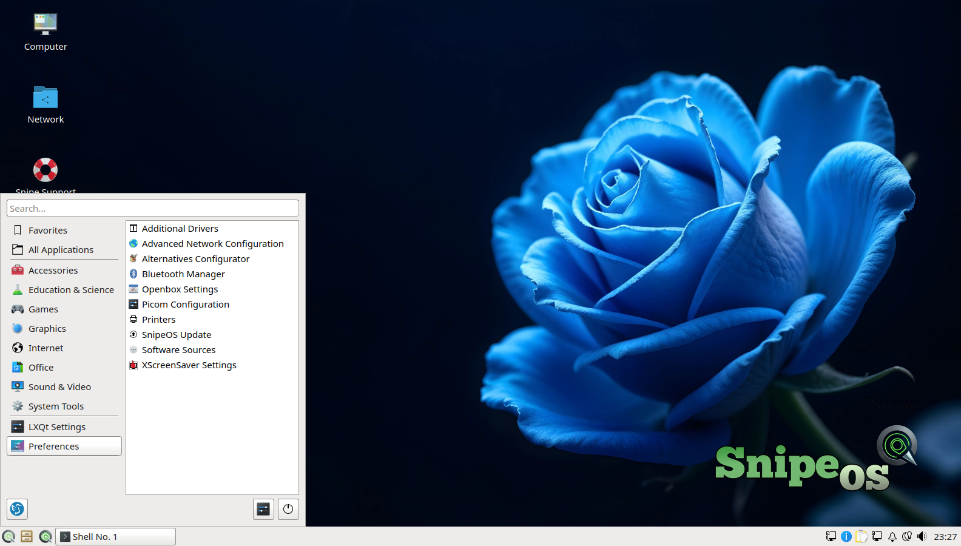The height and width of the screenshot is (546, 961).
Task: Launch Openbox Settings
Action: 212,289
